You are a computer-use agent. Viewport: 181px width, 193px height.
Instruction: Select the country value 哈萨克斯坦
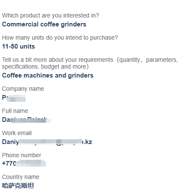(18, 186)
